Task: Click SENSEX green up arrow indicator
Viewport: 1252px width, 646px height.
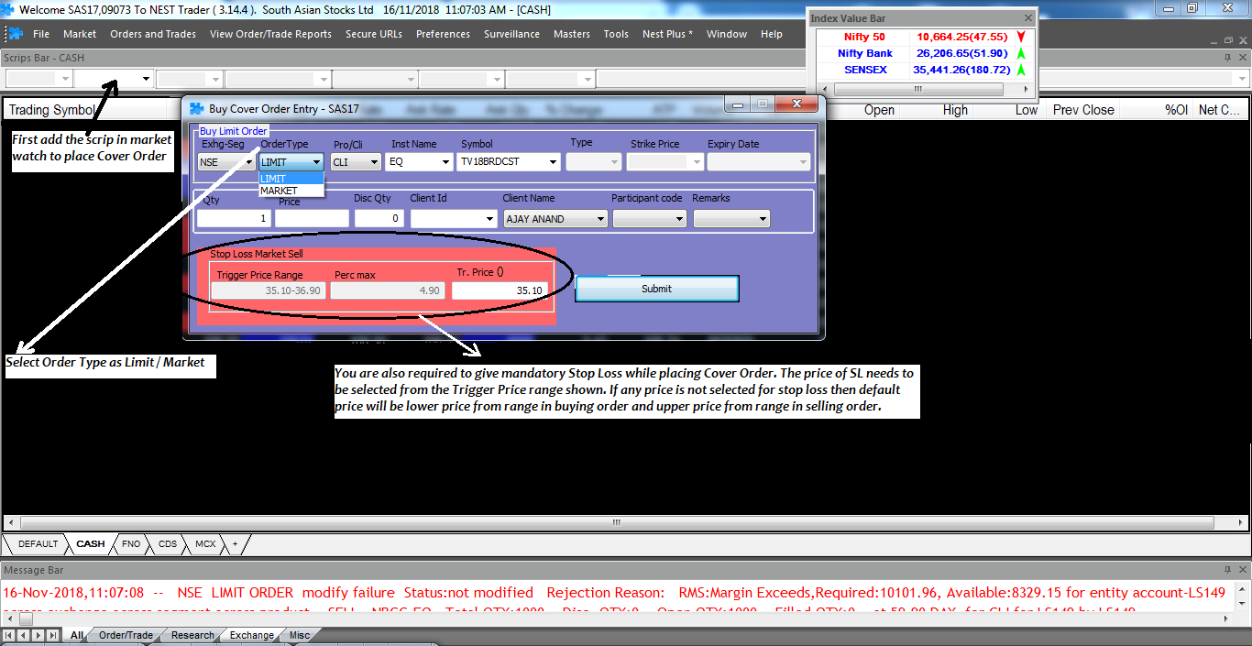Action: click(x=1020, y=70)
